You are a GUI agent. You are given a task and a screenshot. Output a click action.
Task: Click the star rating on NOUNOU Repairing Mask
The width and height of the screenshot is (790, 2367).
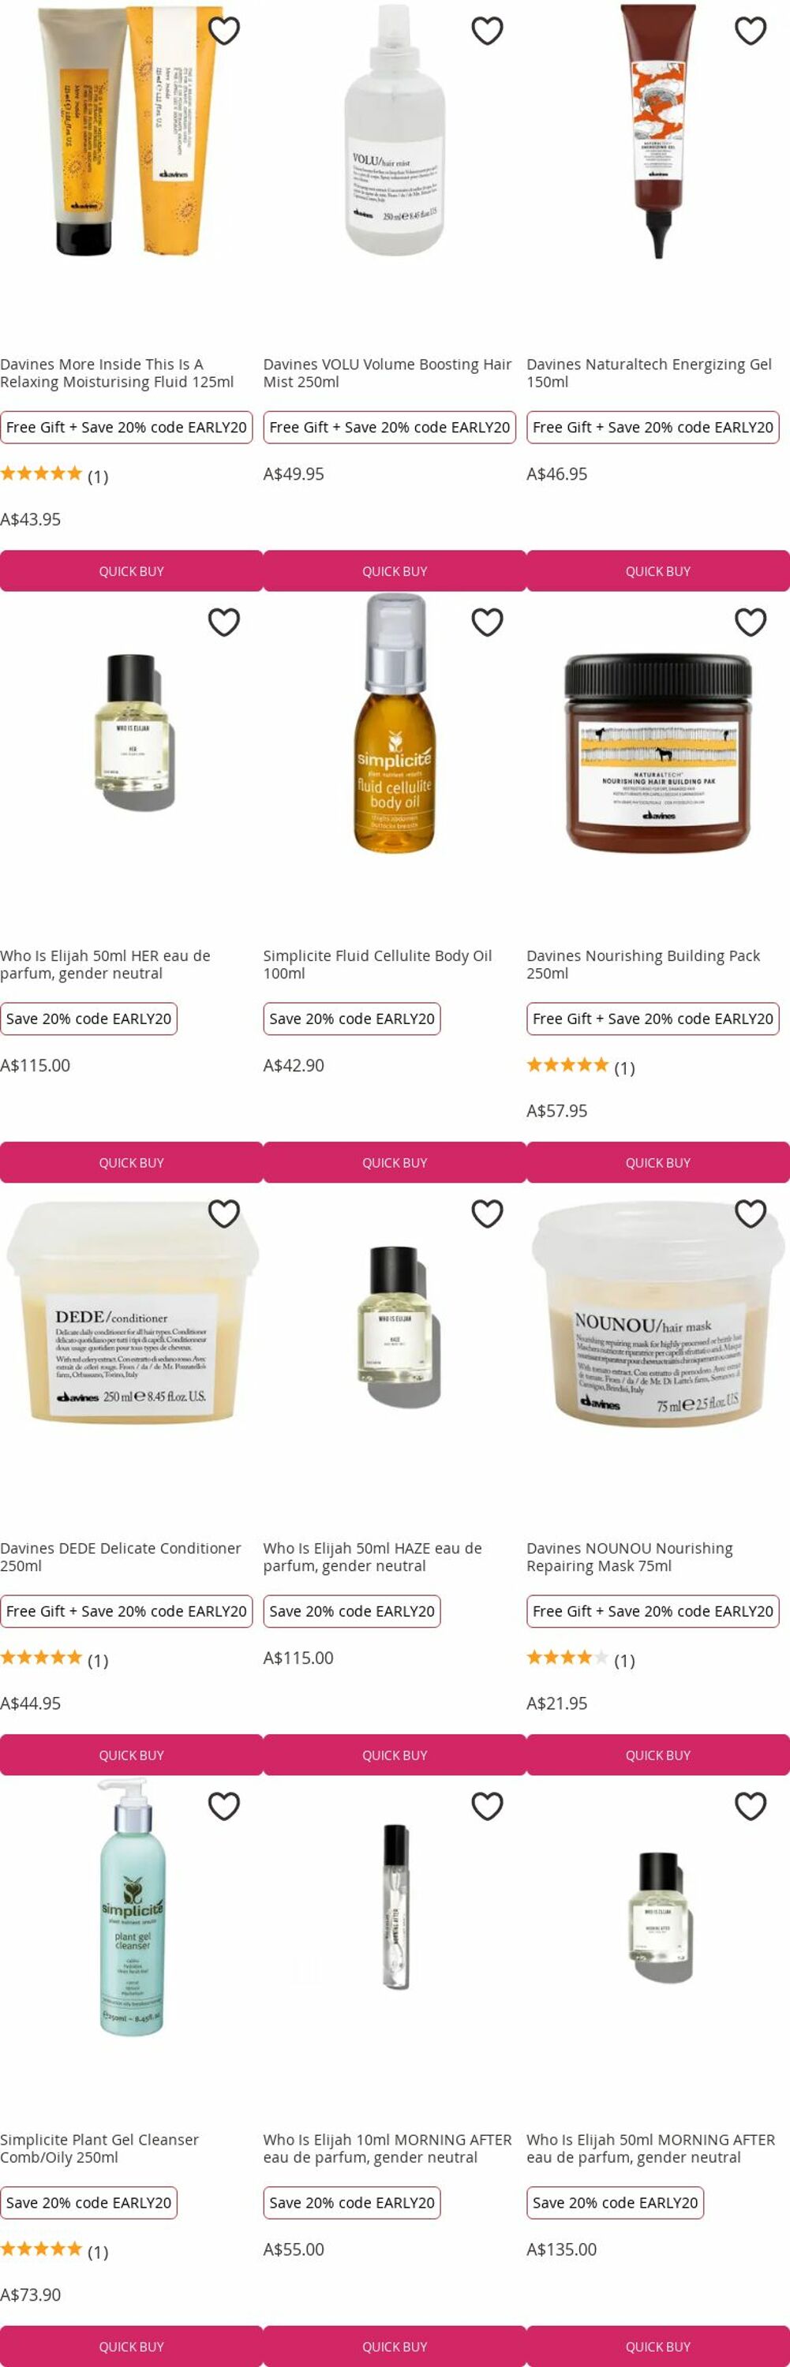pos(567,1658)
